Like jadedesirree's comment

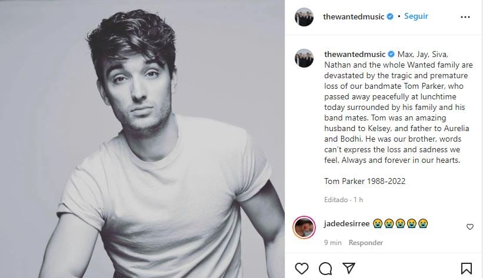tap(469, 226)
